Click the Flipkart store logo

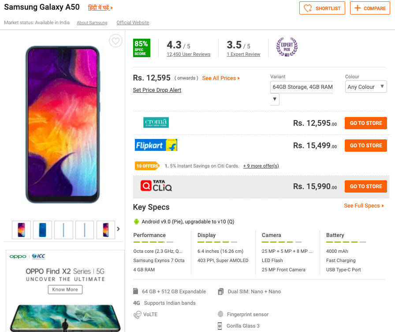coord(156,145)
